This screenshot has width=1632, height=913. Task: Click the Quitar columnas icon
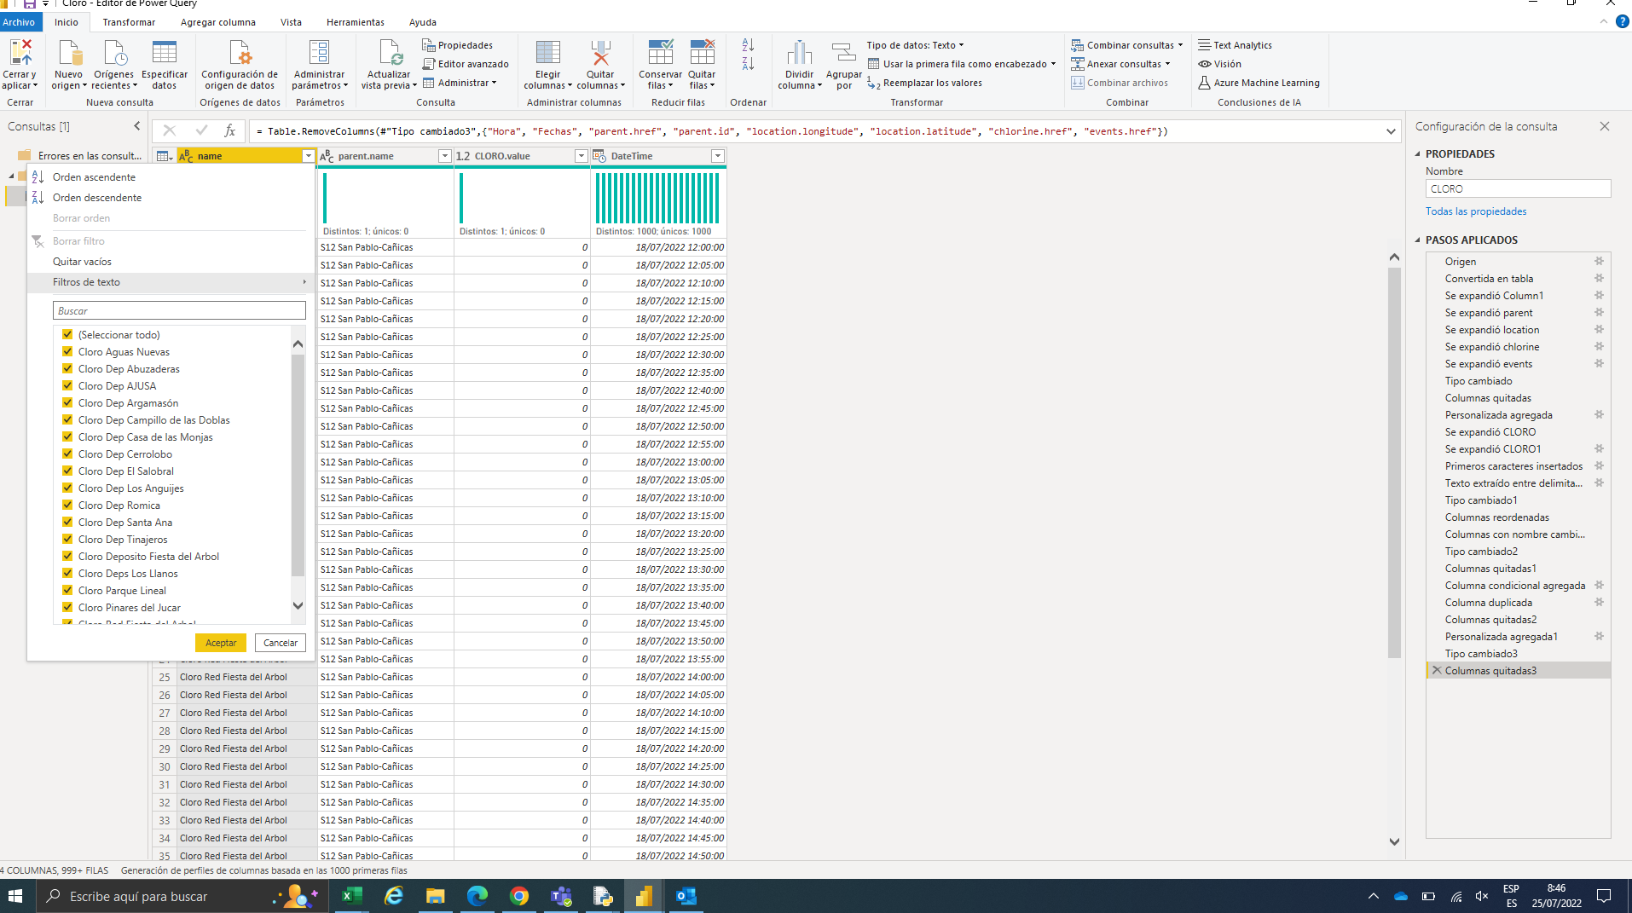click(601, 53)
